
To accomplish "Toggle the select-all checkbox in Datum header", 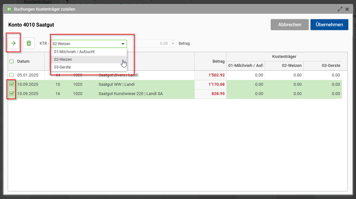I will point(12,61).
